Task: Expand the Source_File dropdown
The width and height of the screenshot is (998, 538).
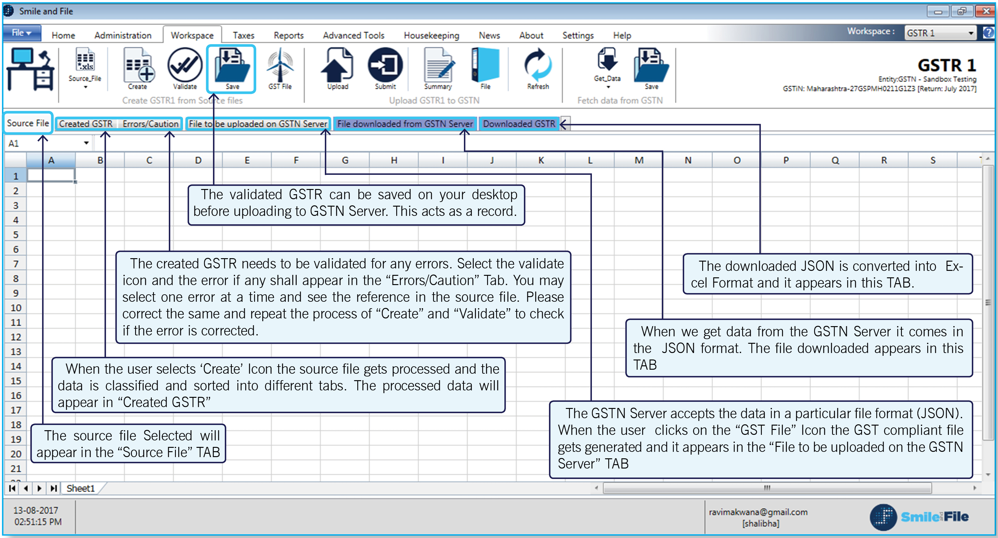Action: (x=85, y=87)
